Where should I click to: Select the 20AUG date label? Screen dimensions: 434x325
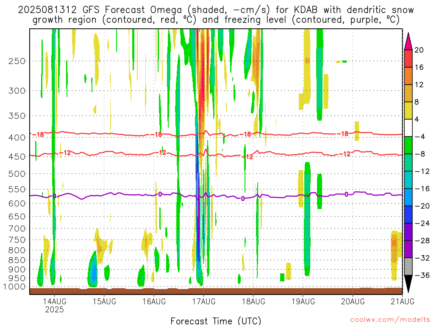point(353,301)
